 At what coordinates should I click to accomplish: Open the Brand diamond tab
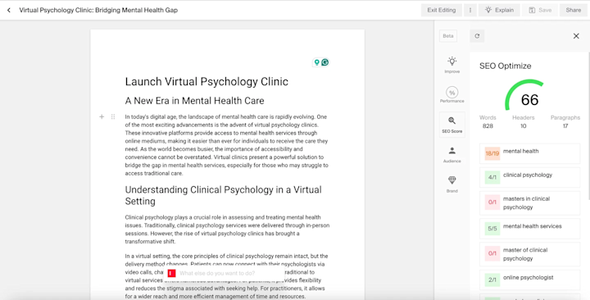tap(452, 184)
